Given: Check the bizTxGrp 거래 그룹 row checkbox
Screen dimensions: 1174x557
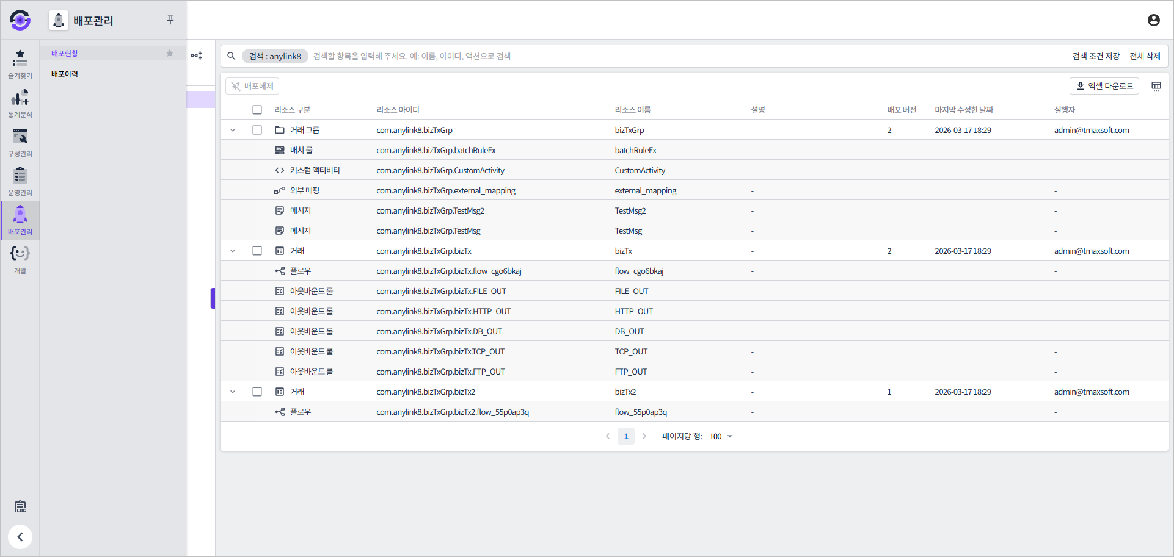Looking at the screenshot, I should click(257, 130).
